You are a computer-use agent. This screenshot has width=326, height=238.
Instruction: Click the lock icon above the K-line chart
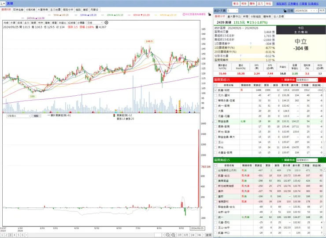tap(209, 14)
